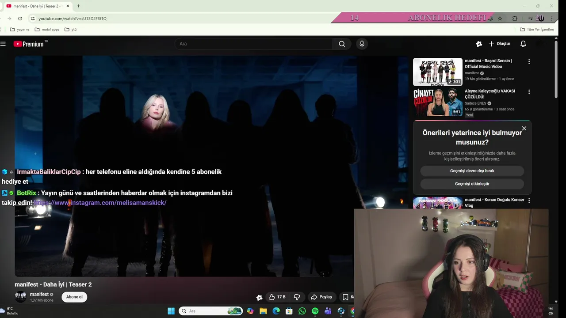Image resolution: width=566 pixels, height=318 pixels.
Task: Open Chrome three-dot menu
Action: point(553,19)
